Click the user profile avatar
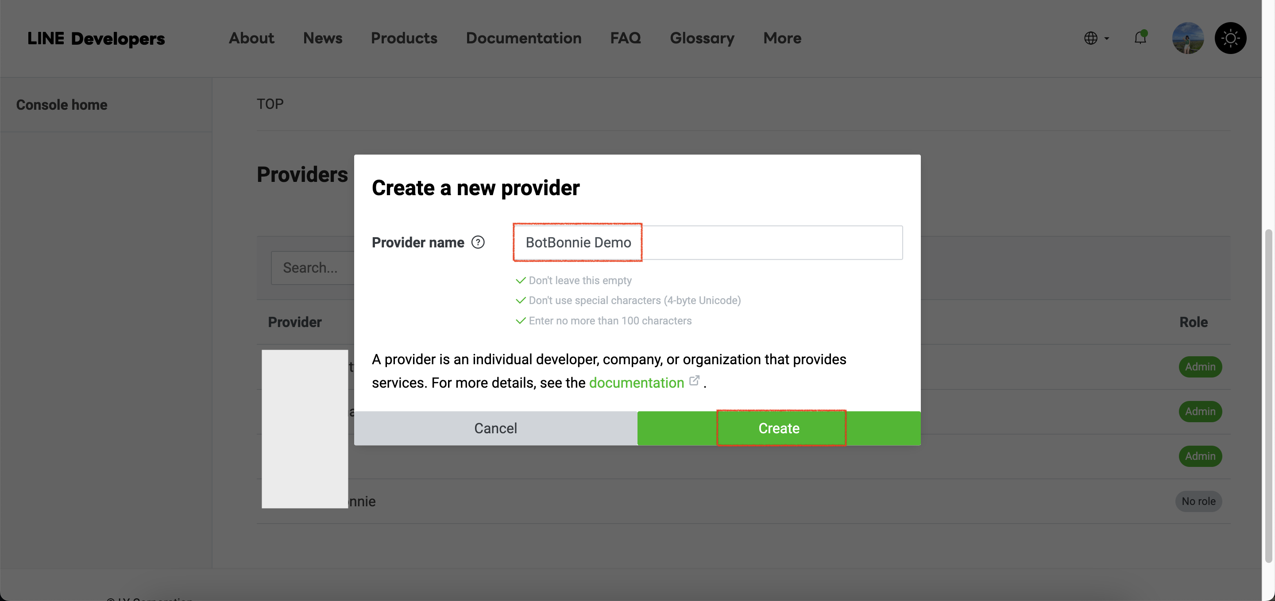Viewport: 1275px width, 601px height. pos(1187,38)
